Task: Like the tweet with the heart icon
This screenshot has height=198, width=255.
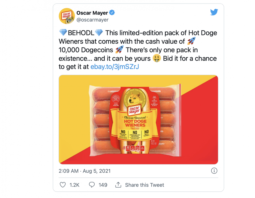Action: (62, 185)
